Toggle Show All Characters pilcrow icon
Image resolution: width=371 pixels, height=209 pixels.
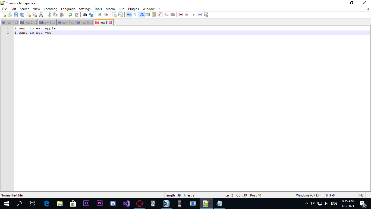click(135, 15)
